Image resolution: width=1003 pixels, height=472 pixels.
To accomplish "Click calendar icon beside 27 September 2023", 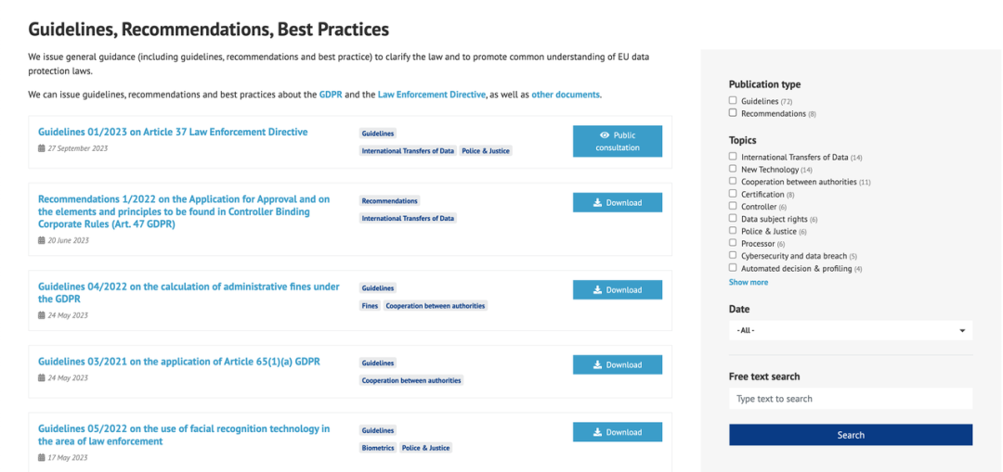I will [42, 148].
